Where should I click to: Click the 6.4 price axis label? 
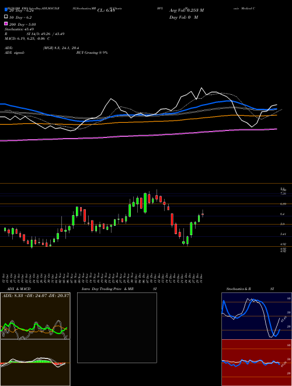coord(283,214)
